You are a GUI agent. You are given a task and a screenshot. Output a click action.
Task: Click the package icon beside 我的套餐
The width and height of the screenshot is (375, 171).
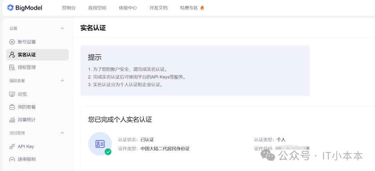(x=12, y=107)
